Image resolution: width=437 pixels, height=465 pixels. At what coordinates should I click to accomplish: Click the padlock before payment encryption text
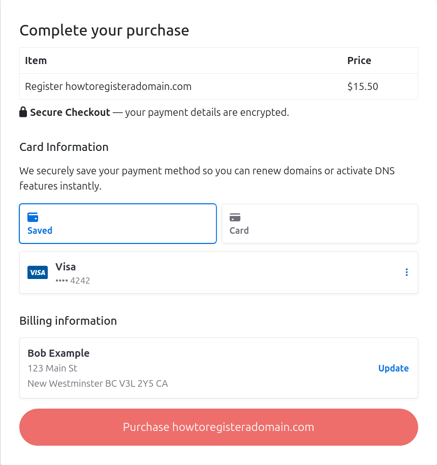click(x=23, y=111)
